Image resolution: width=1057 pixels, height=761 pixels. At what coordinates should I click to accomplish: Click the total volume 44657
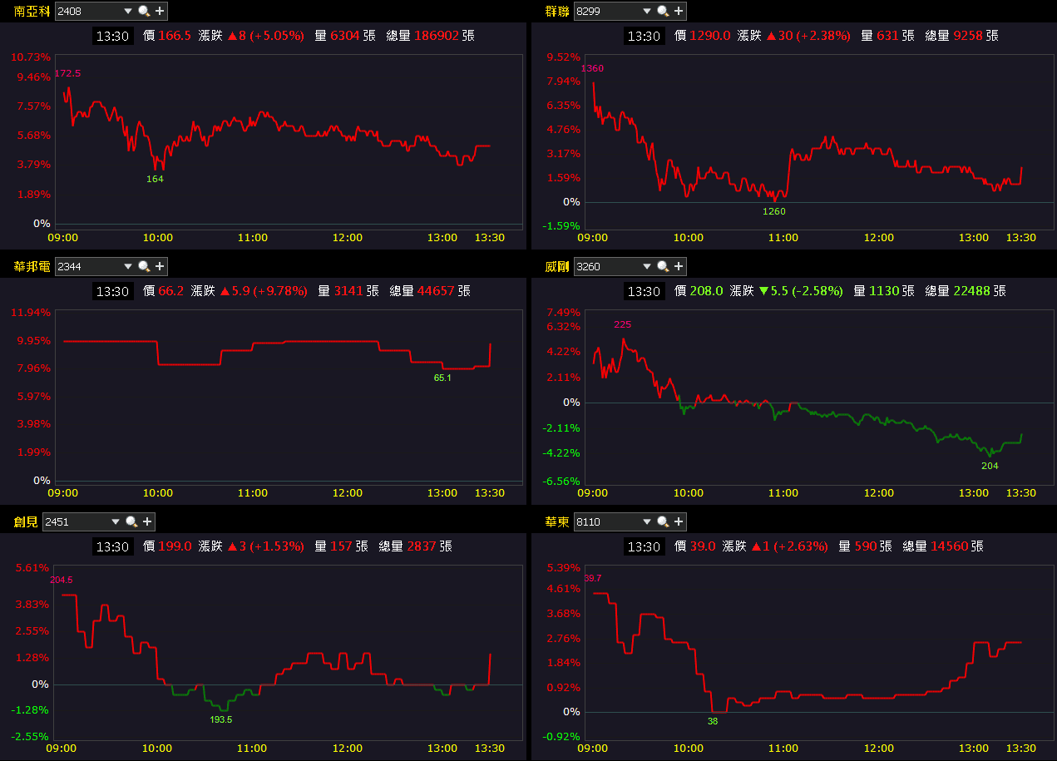436,291
